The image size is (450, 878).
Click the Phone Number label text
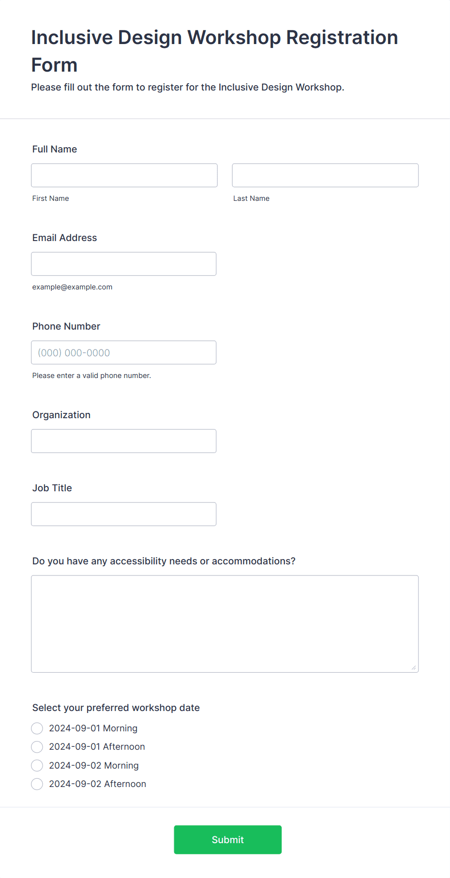point(66,326)
